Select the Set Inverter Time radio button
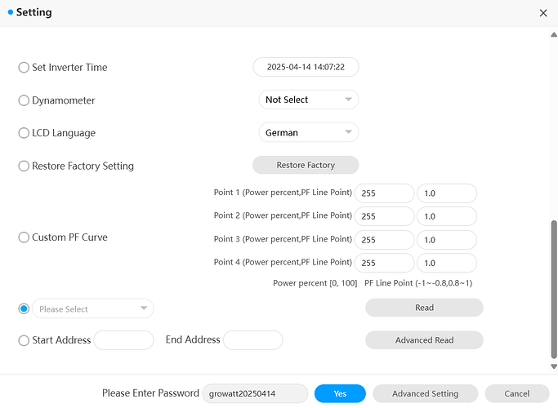The height and width of the screenshot is (408, 558). pos(24,67)
